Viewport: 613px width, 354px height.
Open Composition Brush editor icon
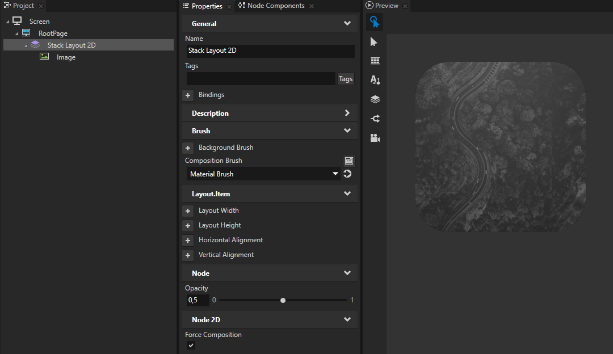[349, 161]
